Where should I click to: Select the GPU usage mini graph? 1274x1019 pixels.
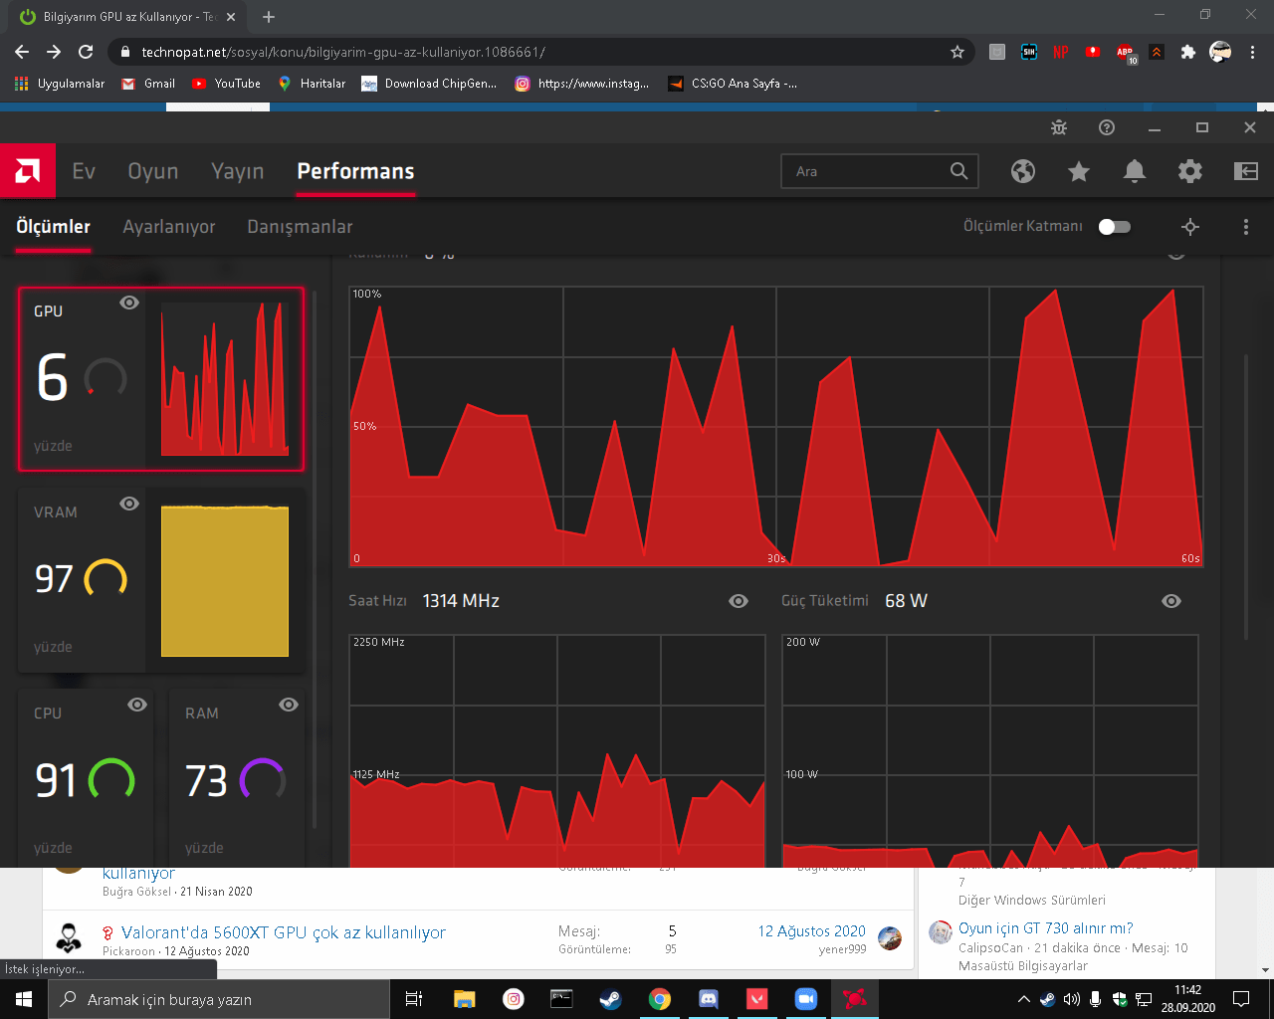225,378
